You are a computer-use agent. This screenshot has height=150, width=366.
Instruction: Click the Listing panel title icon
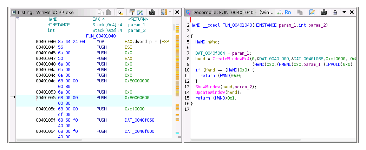(x=14, y=12)
